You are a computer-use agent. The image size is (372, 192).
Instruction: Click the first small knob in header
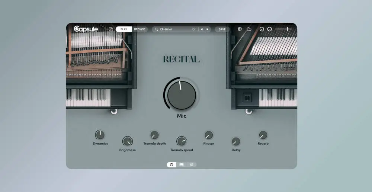coord(262,29)
